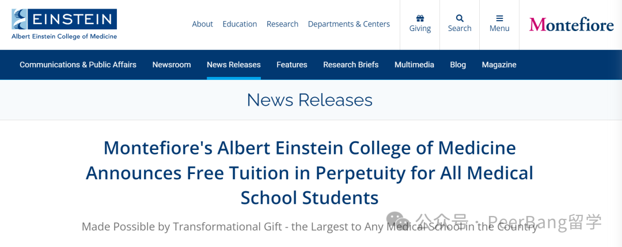Open the About menu
The height and width of the screenshot is (247, 622).
click(202, 24)
